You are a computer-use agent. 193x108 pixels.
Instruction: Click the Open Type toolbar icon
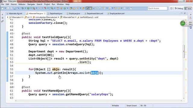click(x=71, y=8)
